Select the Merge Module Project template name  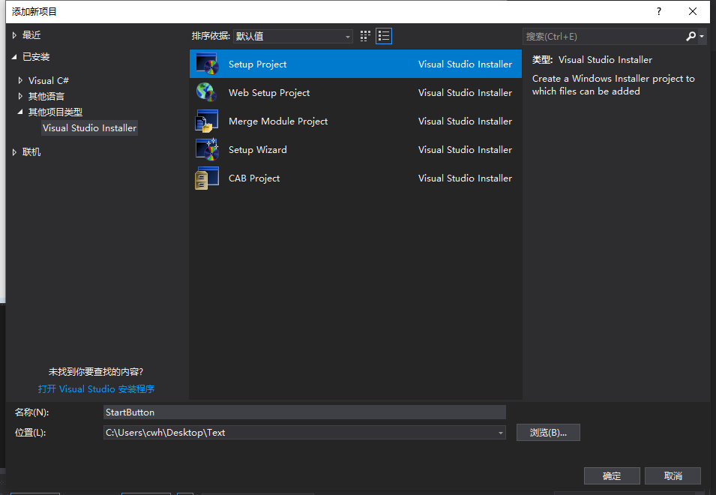[278, 121]
